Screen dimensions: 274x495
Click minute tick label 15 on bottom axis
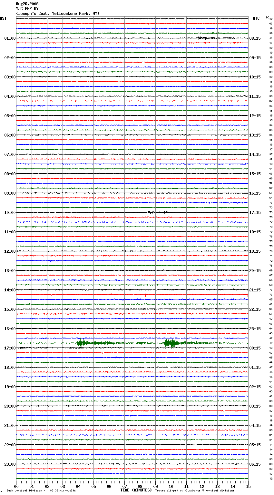248,486
